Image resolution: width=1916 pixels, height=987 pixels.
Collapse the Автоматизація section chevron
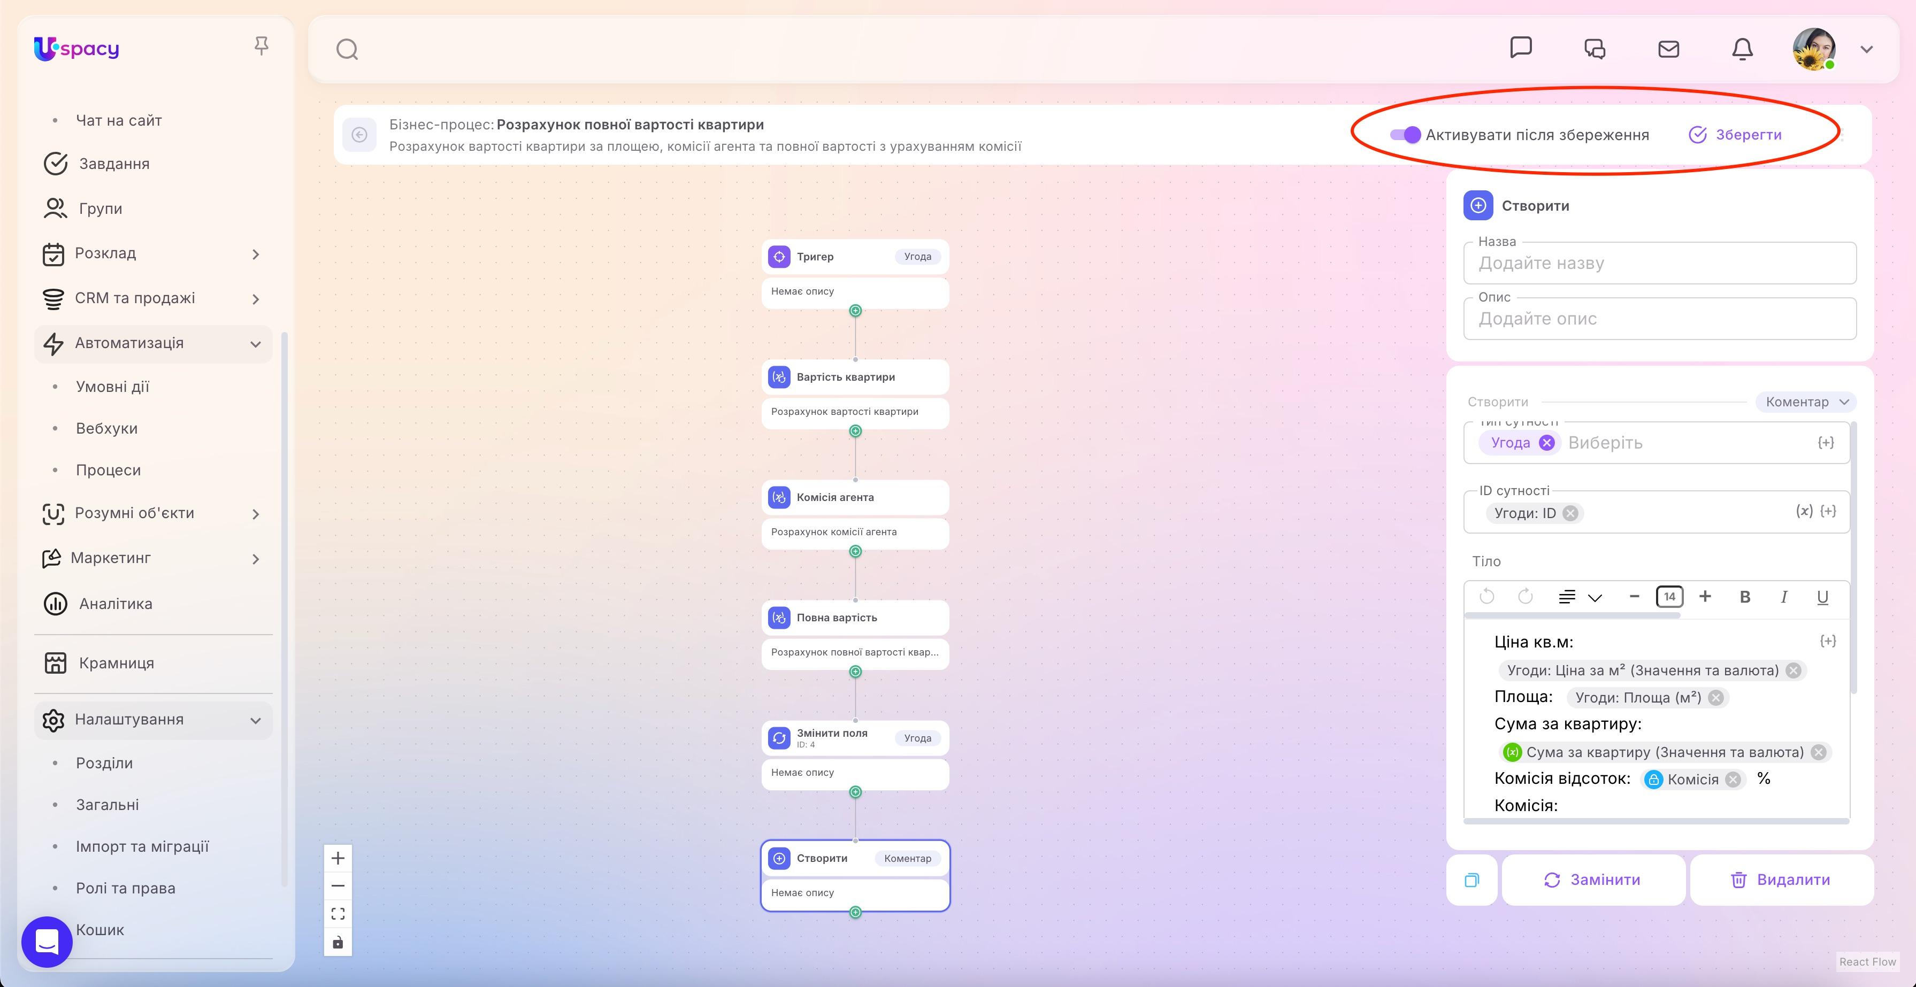coord(256,343)
